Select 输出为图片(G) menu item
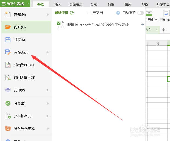 point(26,77)
